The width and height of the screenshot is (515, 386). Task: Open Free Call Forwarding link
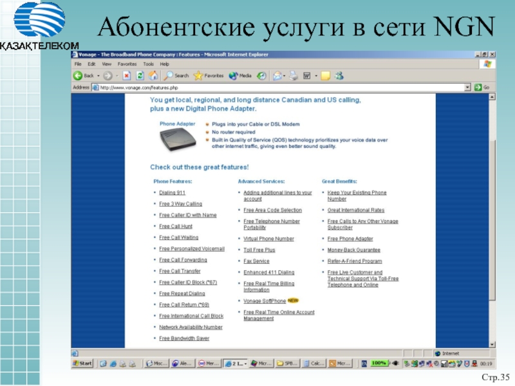[x=183, y=260]
